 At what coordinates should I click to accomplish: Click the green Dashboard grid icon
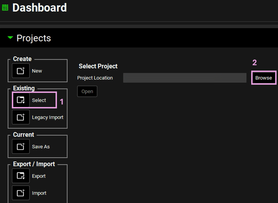tap(5, 8)
